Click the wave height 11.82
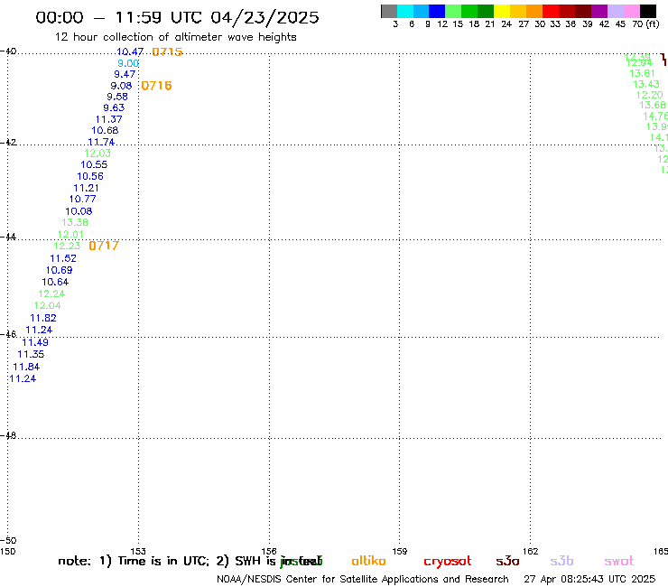The width and height of the screenshot is (668, 587). click(x=43, y=318)
